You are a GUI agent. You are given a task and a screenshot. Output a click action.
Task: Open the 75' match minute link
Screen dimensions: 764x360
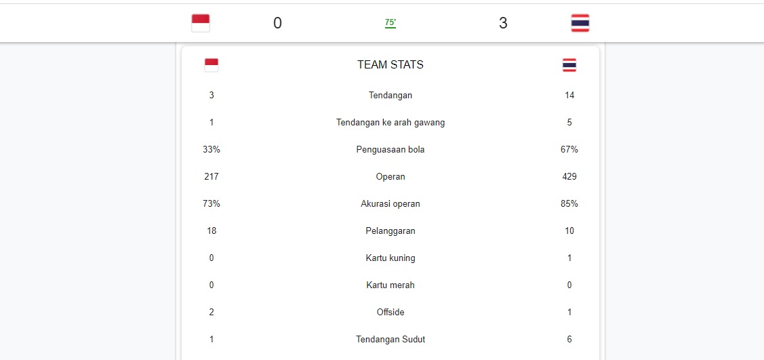390,23
